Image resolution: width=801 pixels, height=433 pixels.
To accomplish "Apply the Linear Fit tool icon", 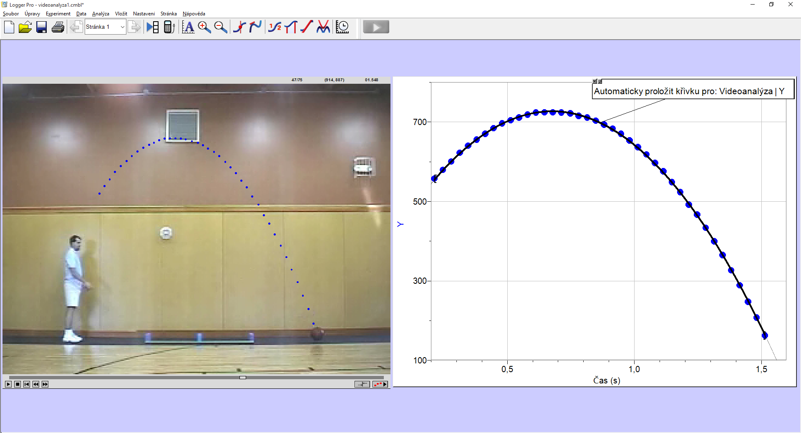I will point(307,27).
